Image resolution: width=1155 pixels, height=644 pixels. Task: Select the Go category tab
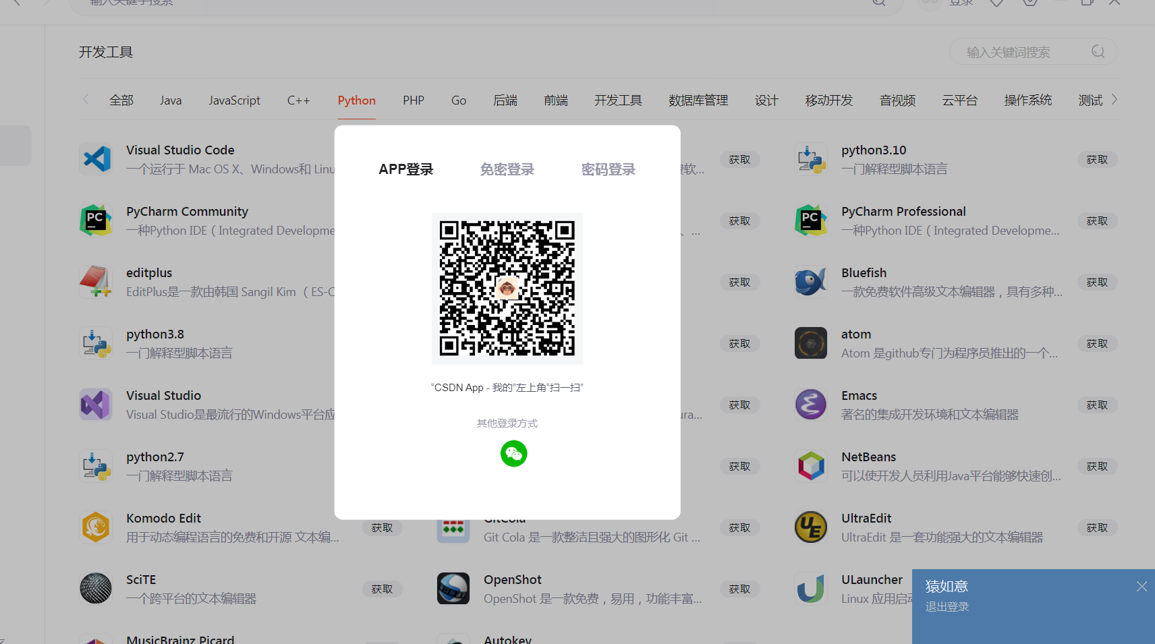459,100
